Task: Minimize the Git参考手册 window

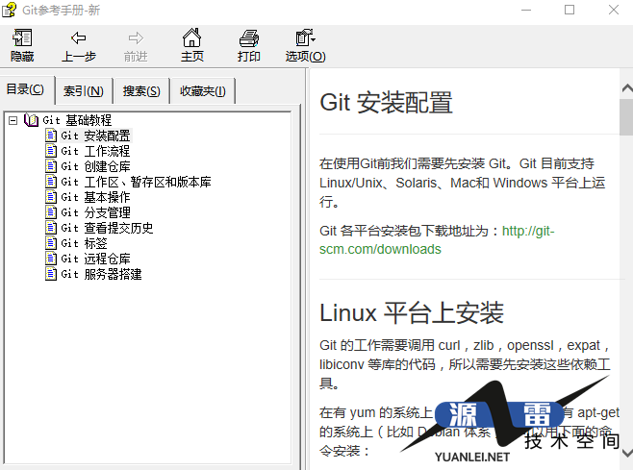Action: point(526,10)
